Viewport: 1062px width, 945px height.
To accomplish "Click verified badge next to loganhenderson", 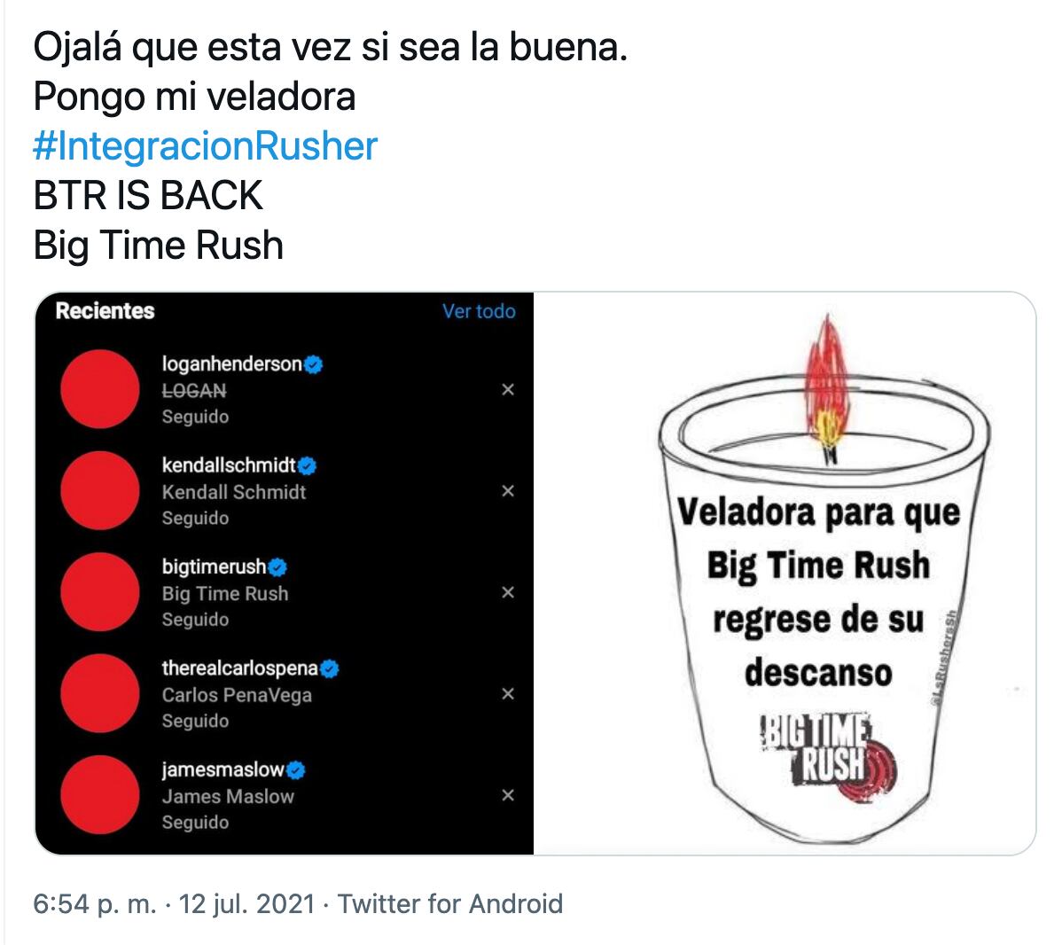I will 313,364.
